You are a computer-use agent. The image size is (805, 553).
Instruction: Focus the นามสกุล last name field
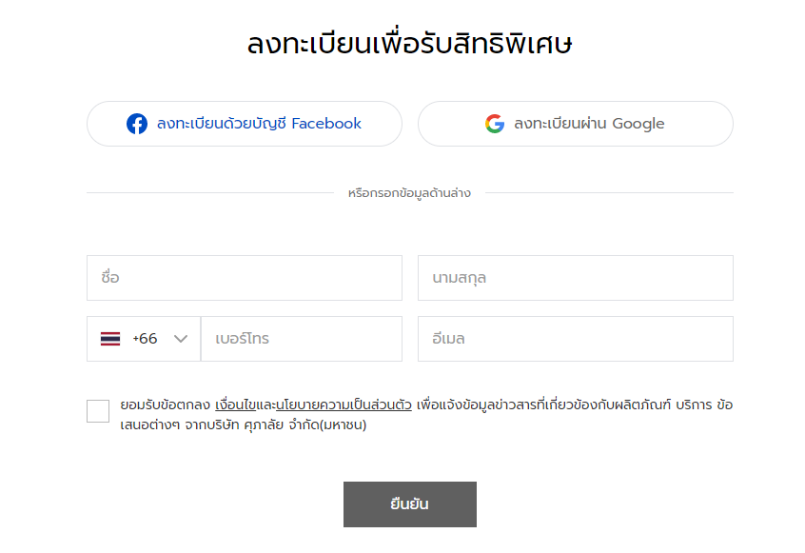(x=576, y=278)
